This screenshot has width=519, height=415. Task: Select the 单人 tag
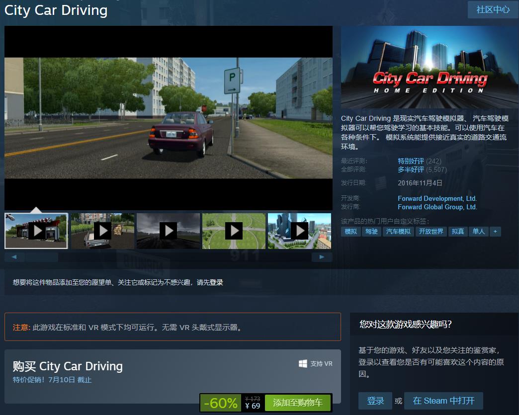coord(478,231)
